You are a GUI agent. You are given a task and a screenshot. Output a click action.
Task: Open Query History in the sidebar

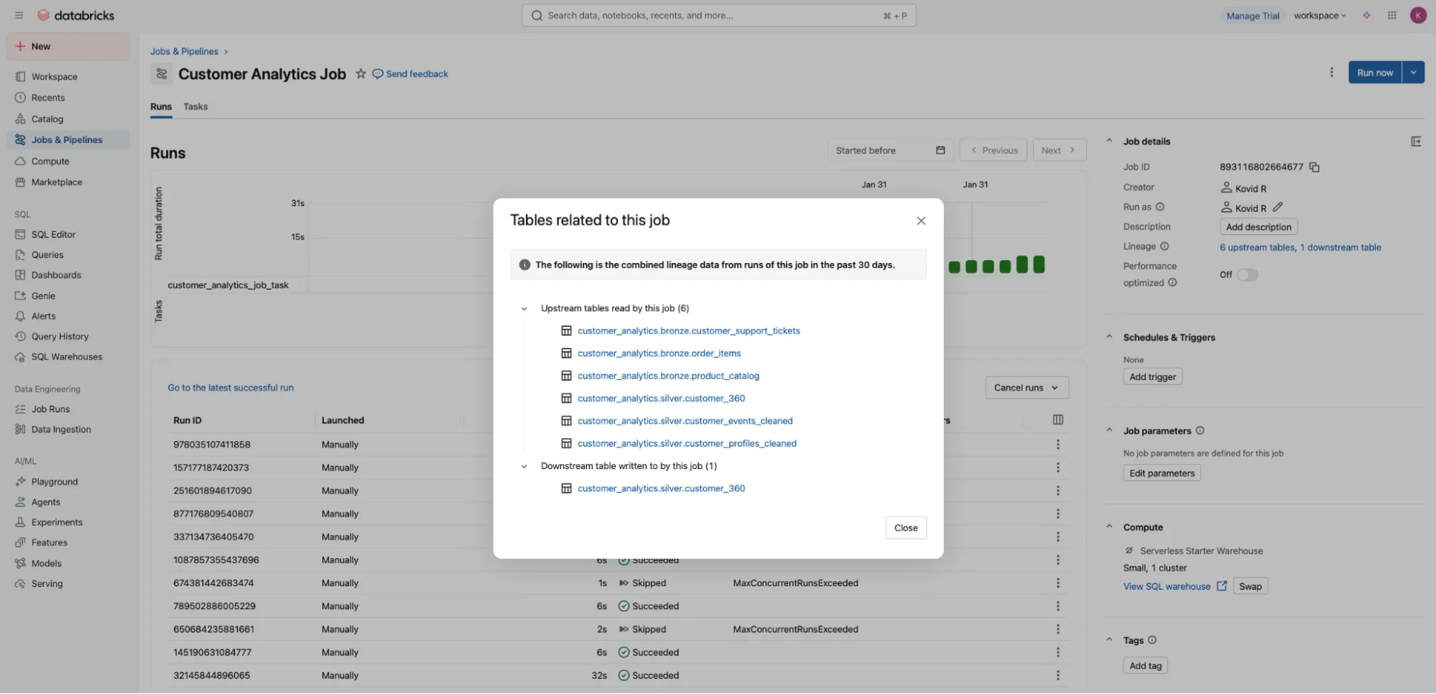click(59, 336)
